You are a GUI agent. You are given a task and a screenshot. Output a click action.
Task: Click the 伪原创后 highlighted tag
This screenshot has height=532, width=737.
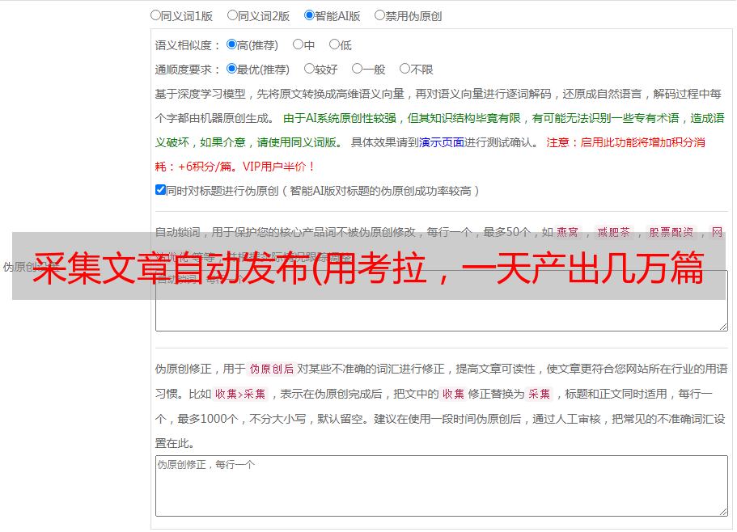(x=272, y=369)
